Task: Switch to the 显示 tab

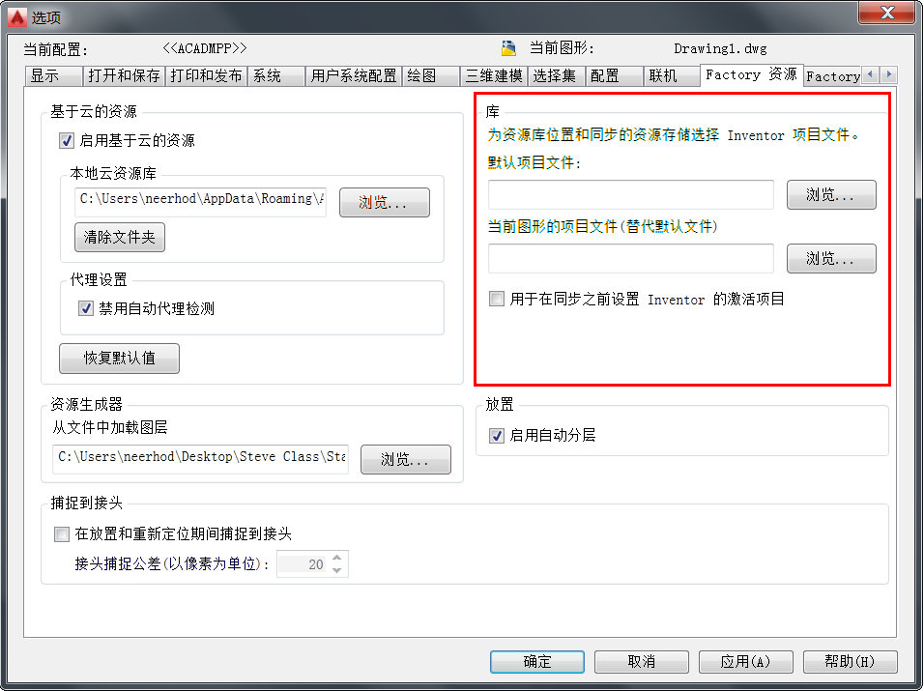Action: 54,76
